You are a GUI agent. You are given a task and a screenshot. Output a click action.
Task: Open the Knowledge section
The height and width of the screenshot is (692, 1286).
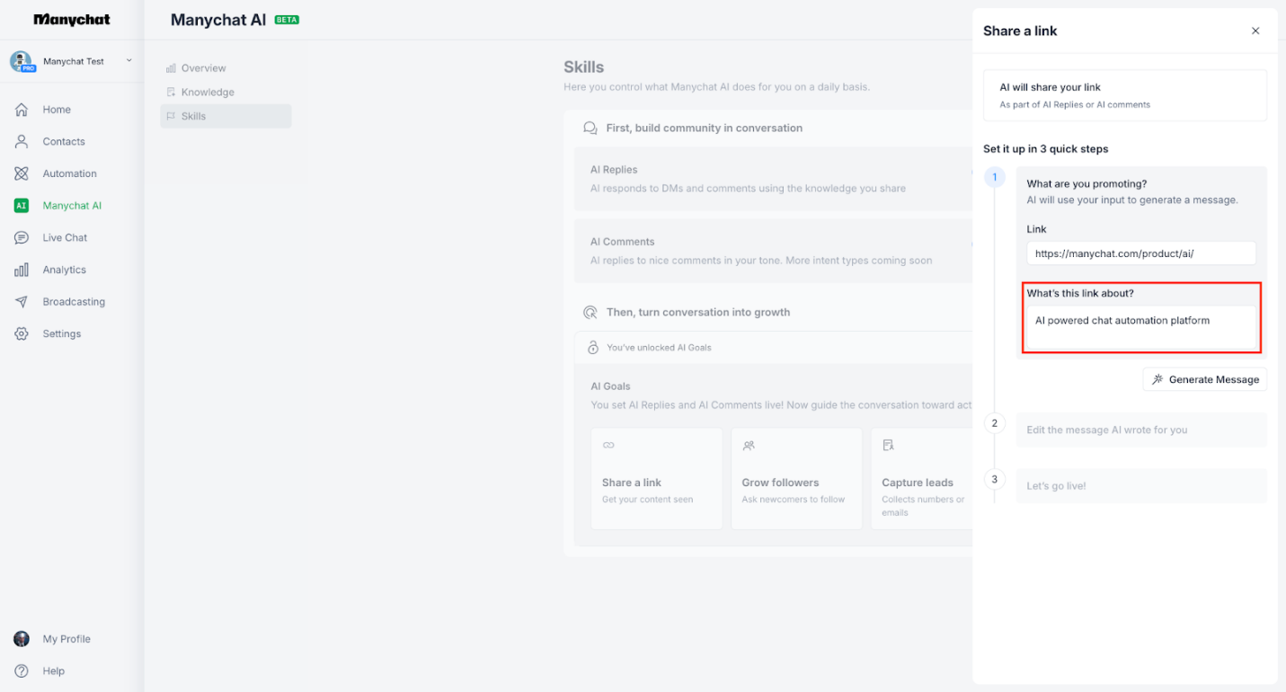(x=208, y=91)
